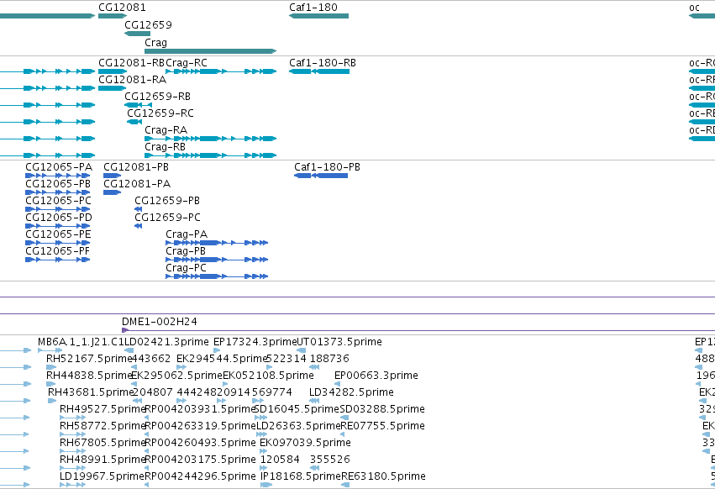Click the CG12081-PA protein label

coord(137,184)
